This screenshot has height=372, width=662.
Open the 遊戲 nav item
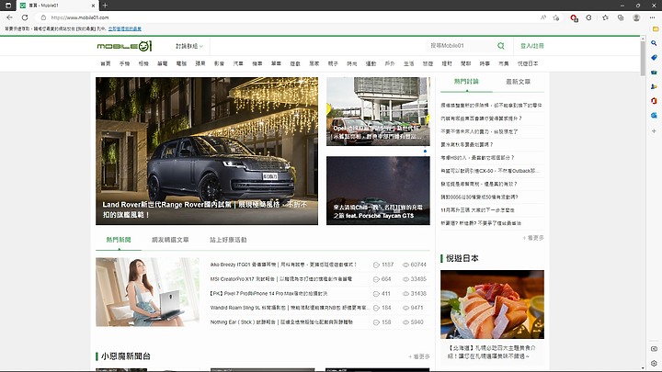[295, 63]
